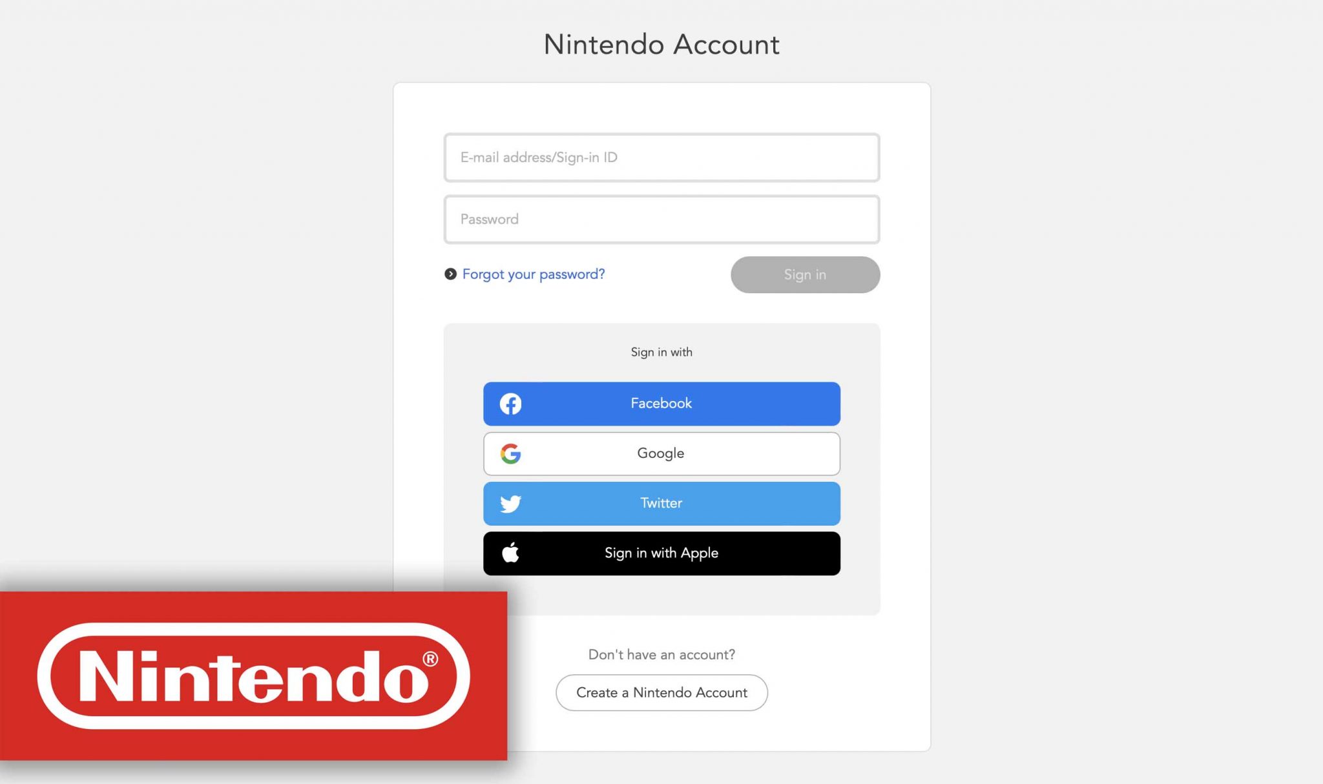The image size is (1323, 784).
Task: Click the Twitter bird icon
Action: click(x=511, y=504)
